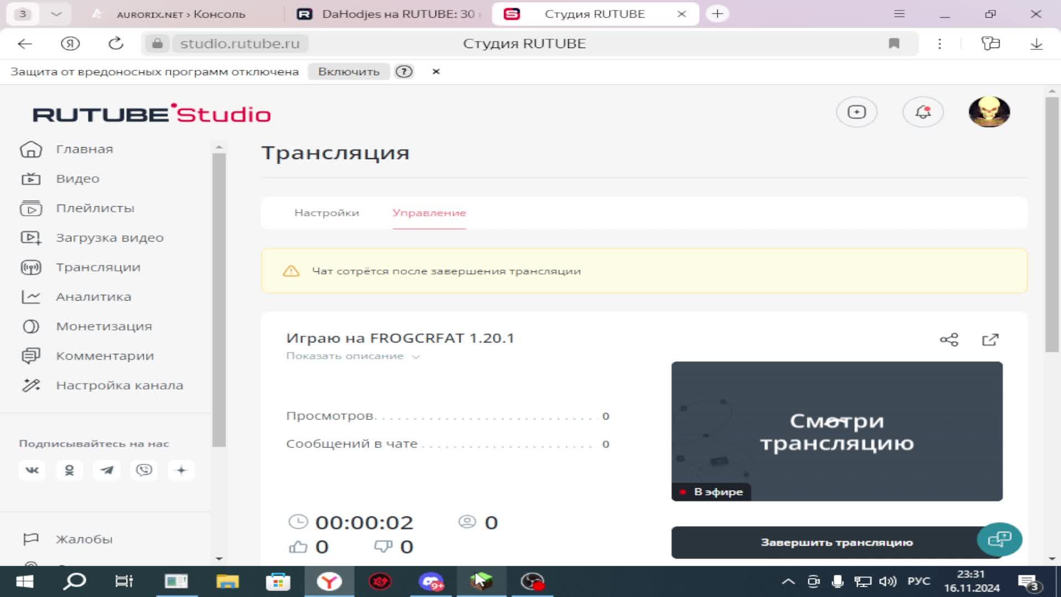Open the support chat bubble button
Screen dimensions: 1061x597
(999, 539)
